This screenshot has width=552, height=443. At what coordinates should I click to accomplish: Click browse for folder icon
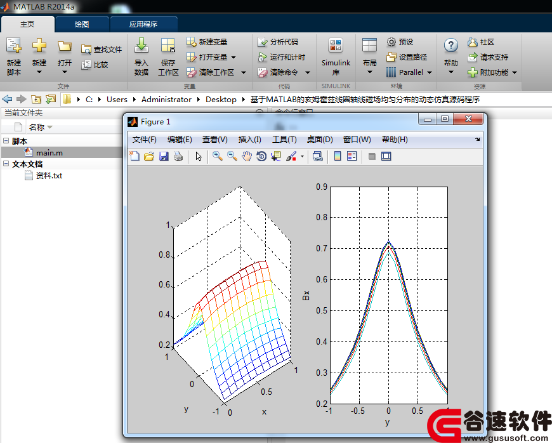(51, 99)
